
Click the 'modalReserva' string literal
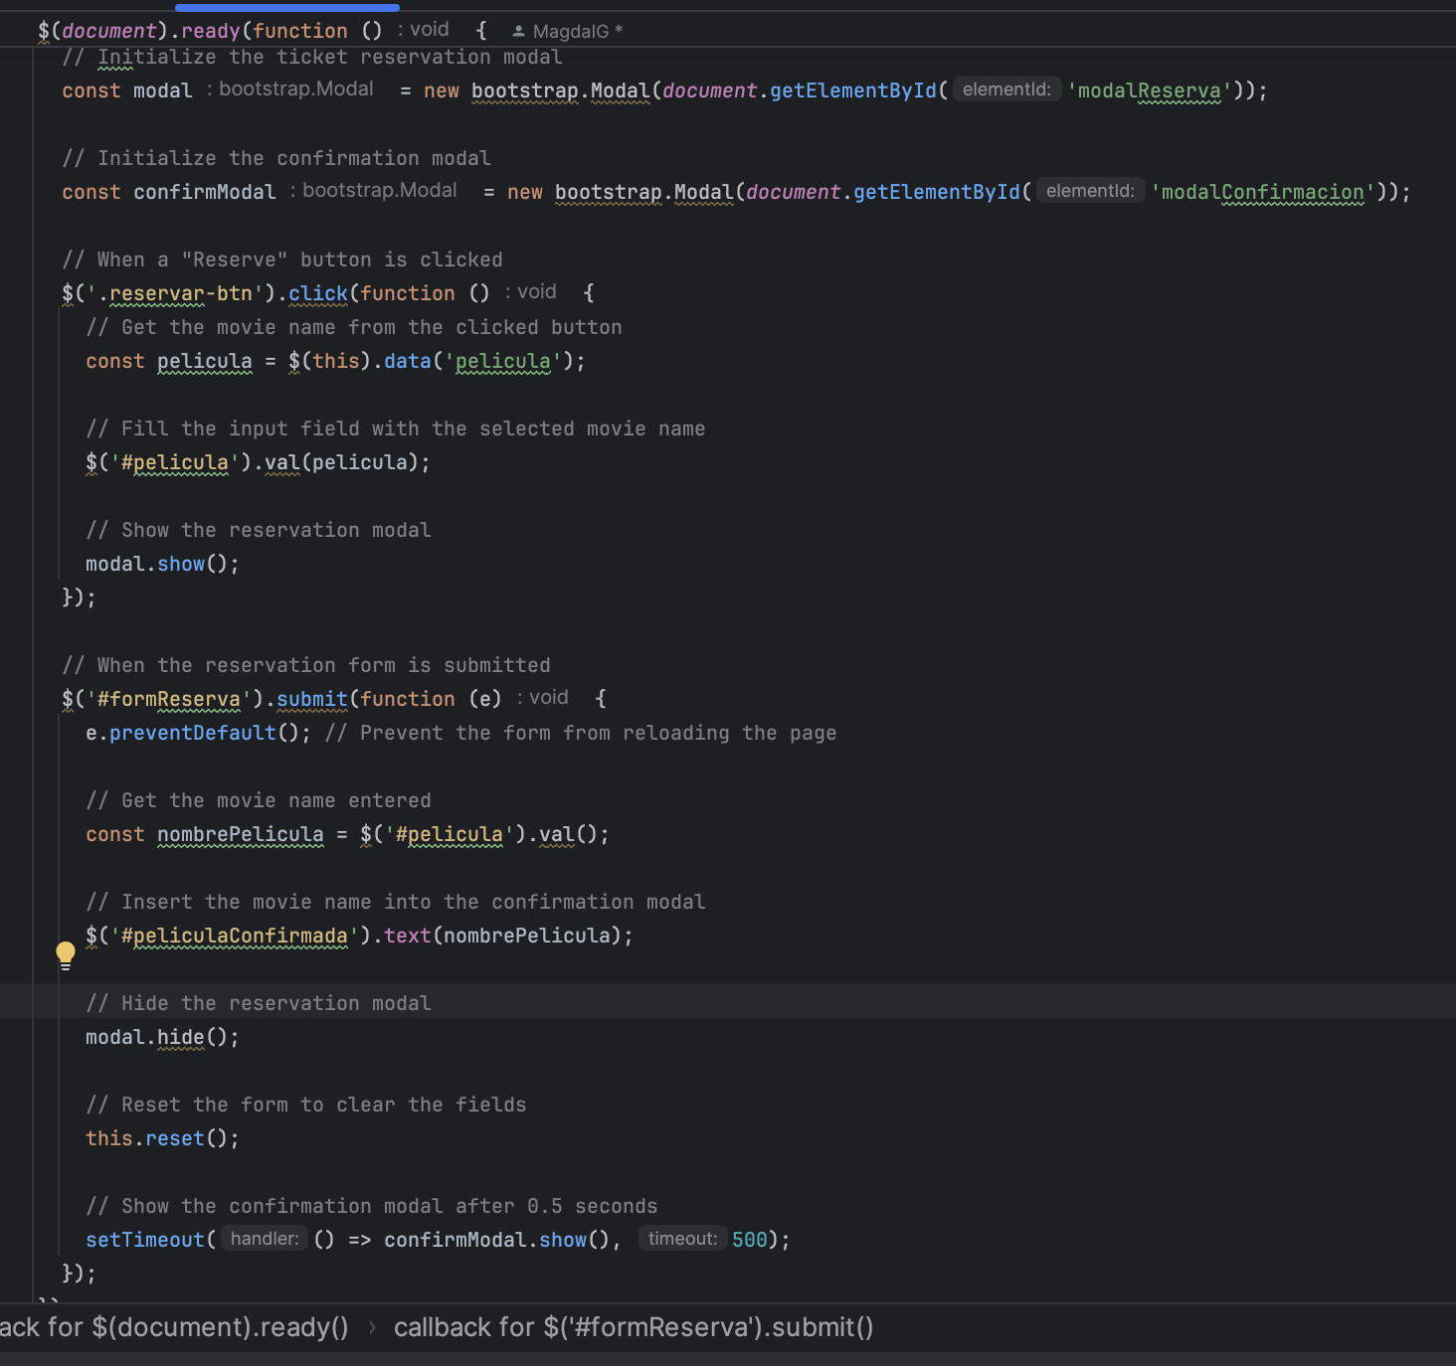point(1150,90)
